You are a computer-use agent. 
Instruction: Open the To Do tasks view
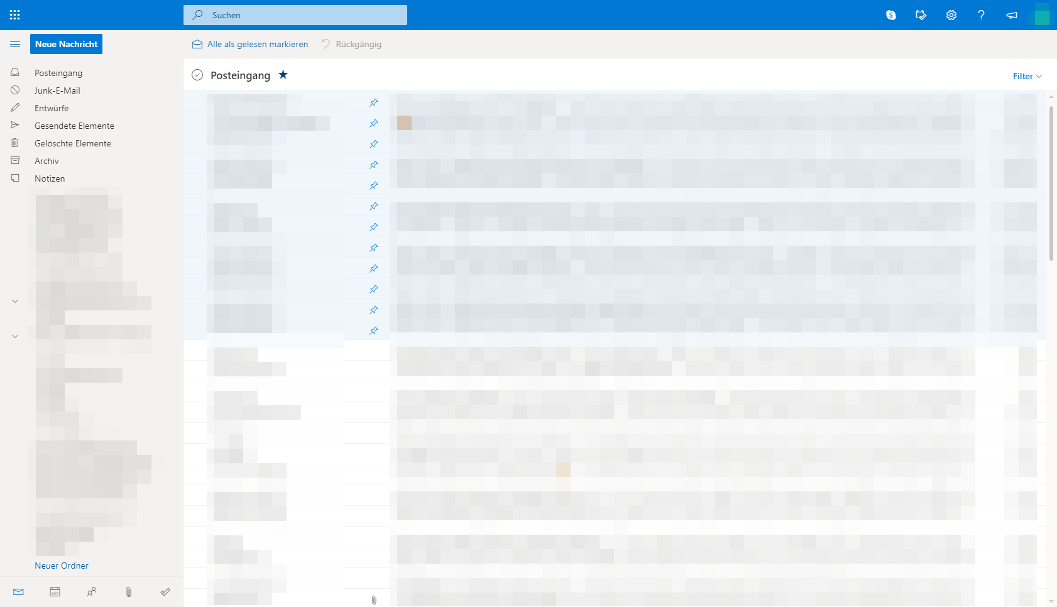point(165,591)
